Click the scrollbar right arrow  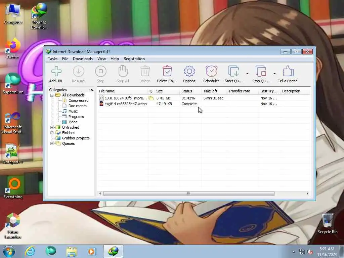click(x=307, y=193)
